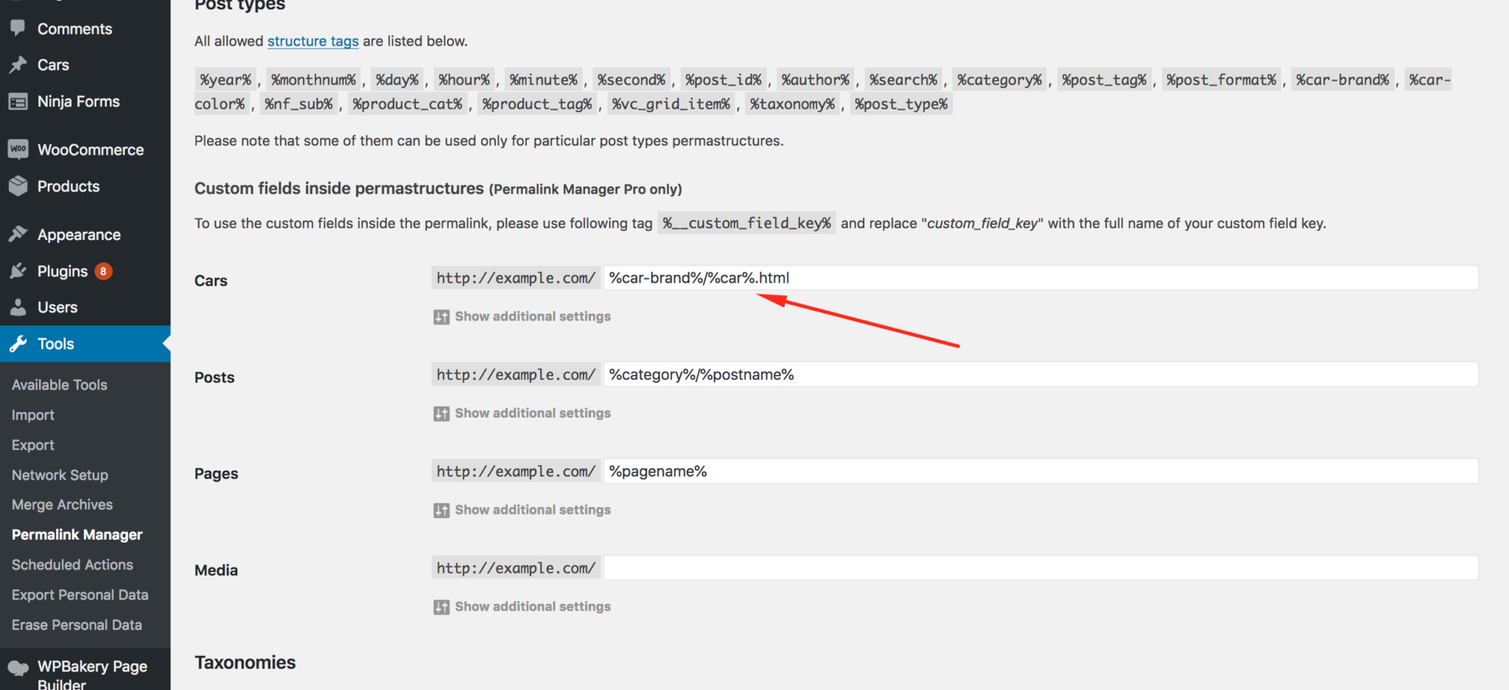The width and height of the screenshot is (1509, 690).
Task: Click settings icon under Posts permastructure
Action: click(441, 414)
